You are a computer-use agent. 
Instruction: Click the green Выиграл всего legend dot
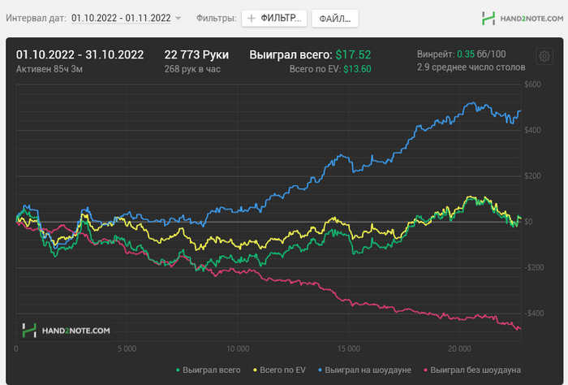click(x=178, y=370)
